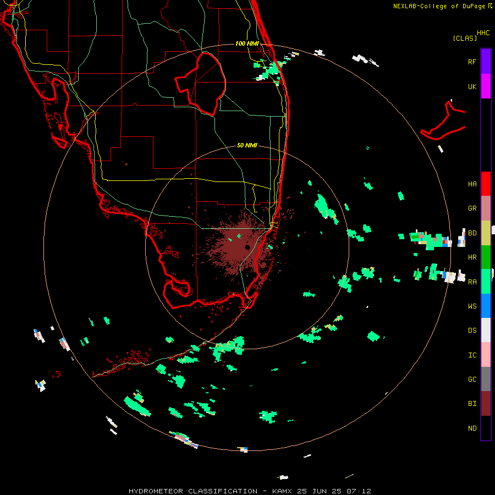Select the brown BI legend swatch
The height and width of the screenshot is (495, 495).
(x=486, y=404)
